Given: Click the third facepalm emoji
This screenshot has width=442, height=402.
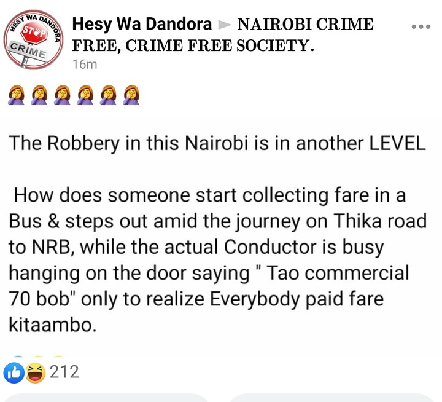Looking at the screenshot, I should (x=62, y=95).
